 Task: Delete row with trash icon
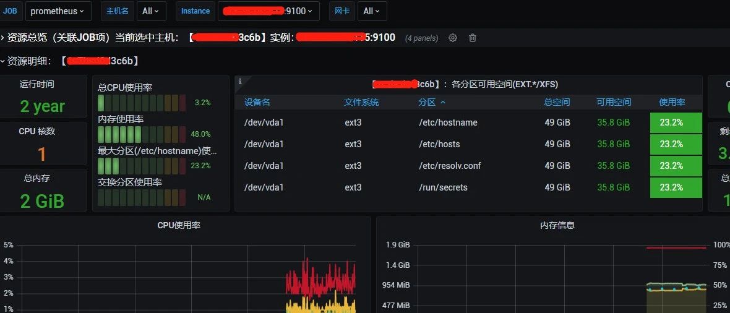pyautogui.click(x=473, y=38)
